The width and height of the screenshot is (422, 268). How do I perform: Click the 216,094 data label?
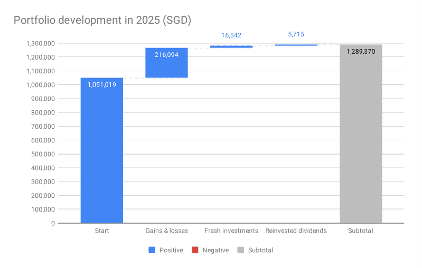pyautogui.click(x=166, y=54)
